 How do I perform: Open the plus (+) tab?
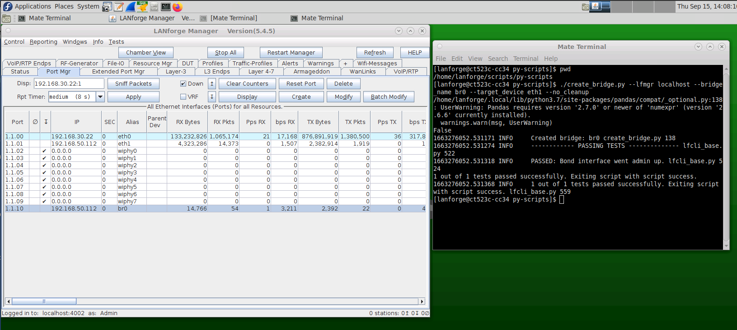[345, 64]
